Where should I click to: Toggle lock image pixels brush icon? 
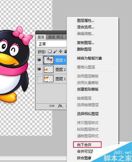(55, 51)
